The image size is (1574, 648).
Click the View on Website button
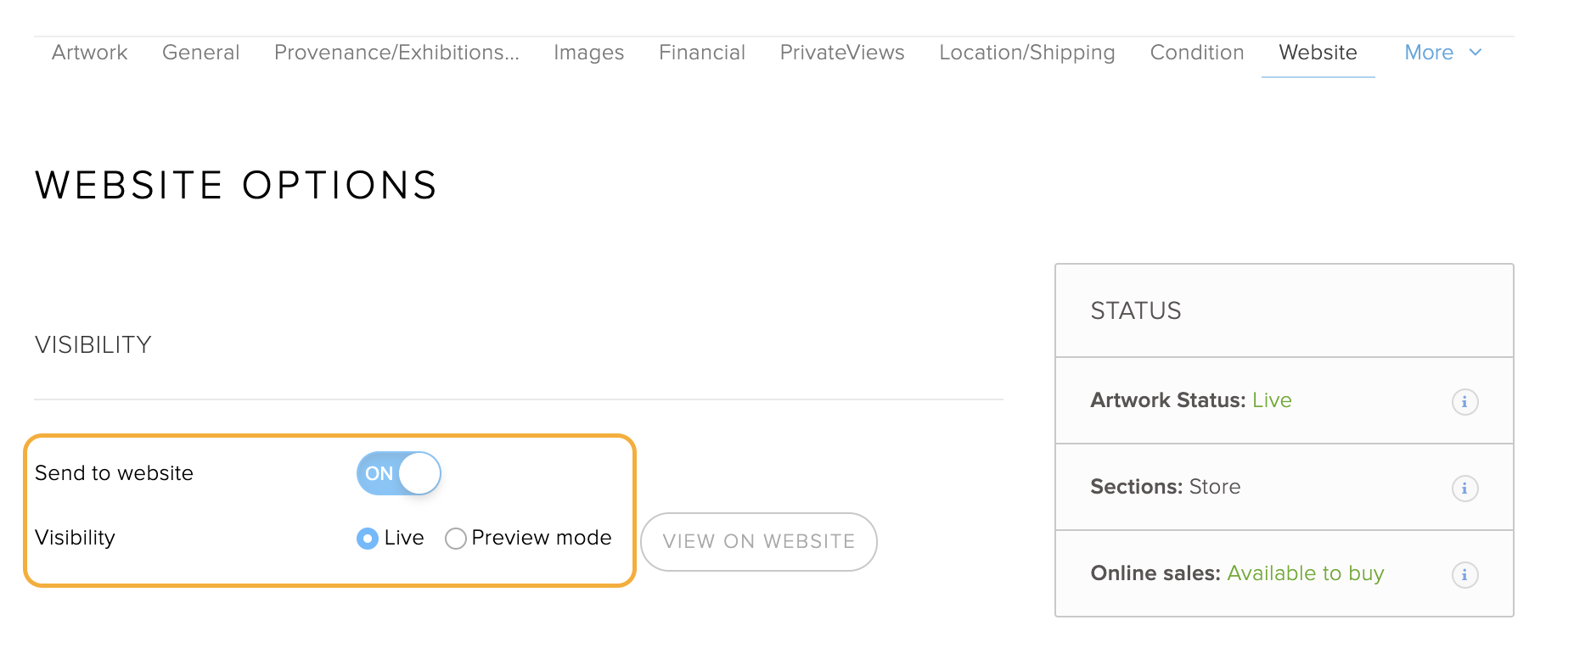tap(759, 542)
